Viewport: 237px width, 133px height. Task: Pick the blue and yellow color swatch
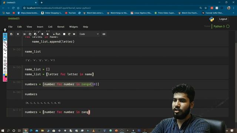(x=5, y=75)
